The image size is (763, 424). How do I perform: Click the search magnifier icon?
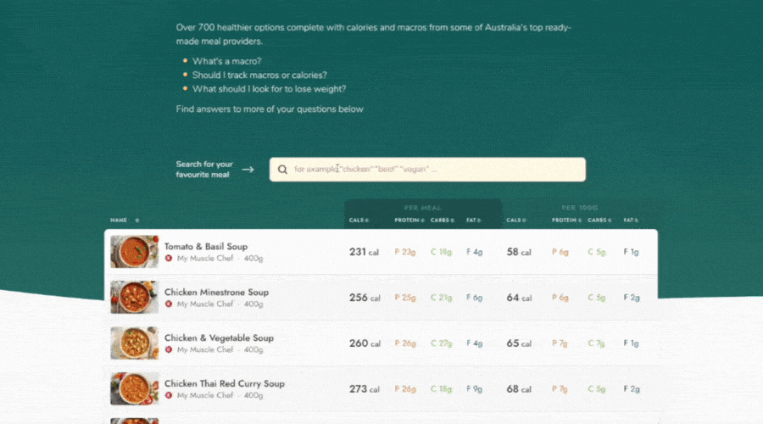pyautogui.click(x=282, y=170)
